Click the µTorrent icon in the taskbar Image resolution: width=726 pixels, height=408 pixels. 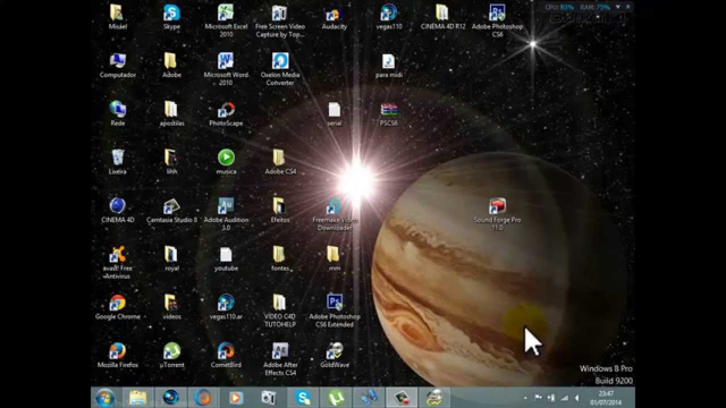click(x=335, y=398)
